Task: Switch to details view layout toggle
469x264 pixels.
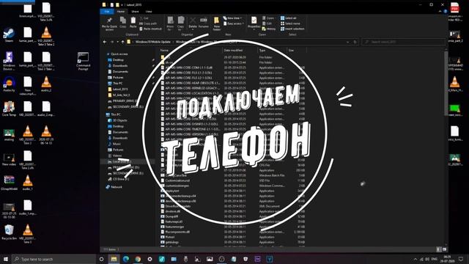Action: (439, 249)
